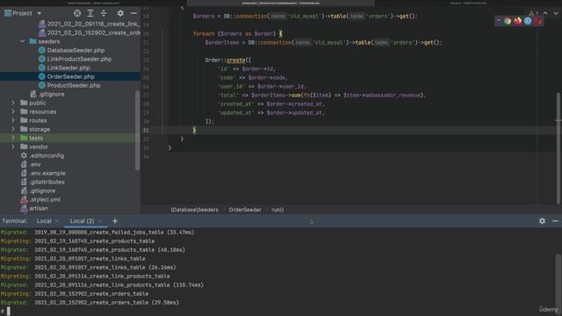Add a new terminal session
The width and height of the screenshot is (562, 316).
pos(115,221)
